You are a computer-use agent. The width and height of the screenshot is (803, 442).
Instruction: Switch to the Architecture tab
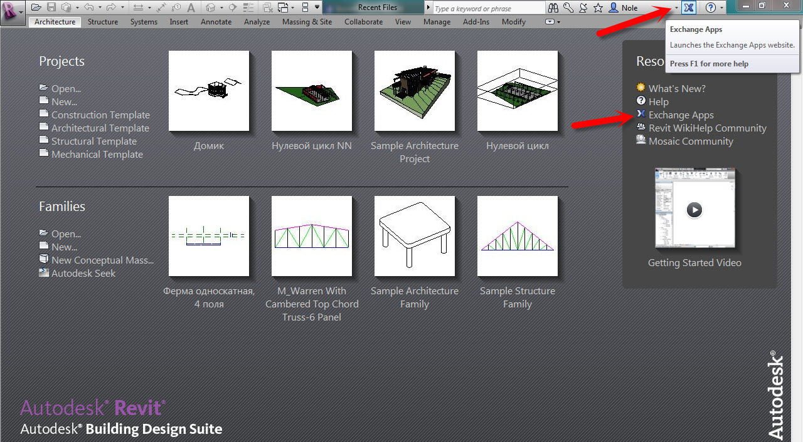55,22
